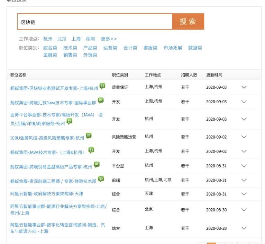Expand the 能源行业解决方案架构师 row chevron

(x=244, y=210)
